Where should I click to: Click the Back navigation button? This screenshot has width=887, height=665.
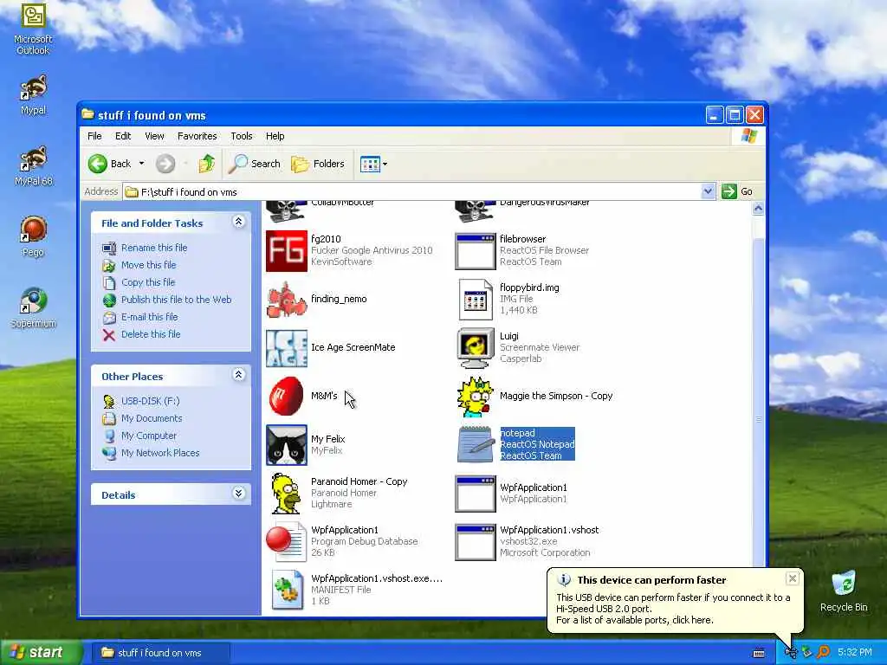[110, 164]
